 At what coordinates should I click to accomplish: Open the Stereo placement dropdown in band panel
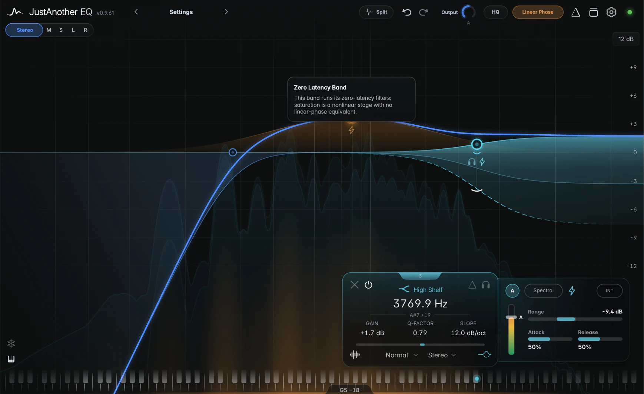(442, 355)
